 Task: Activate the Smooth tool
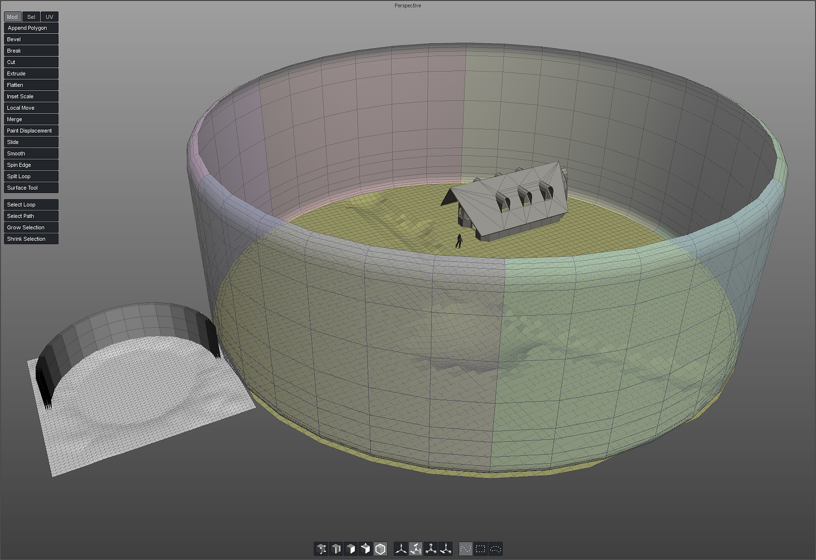[31, 153]
